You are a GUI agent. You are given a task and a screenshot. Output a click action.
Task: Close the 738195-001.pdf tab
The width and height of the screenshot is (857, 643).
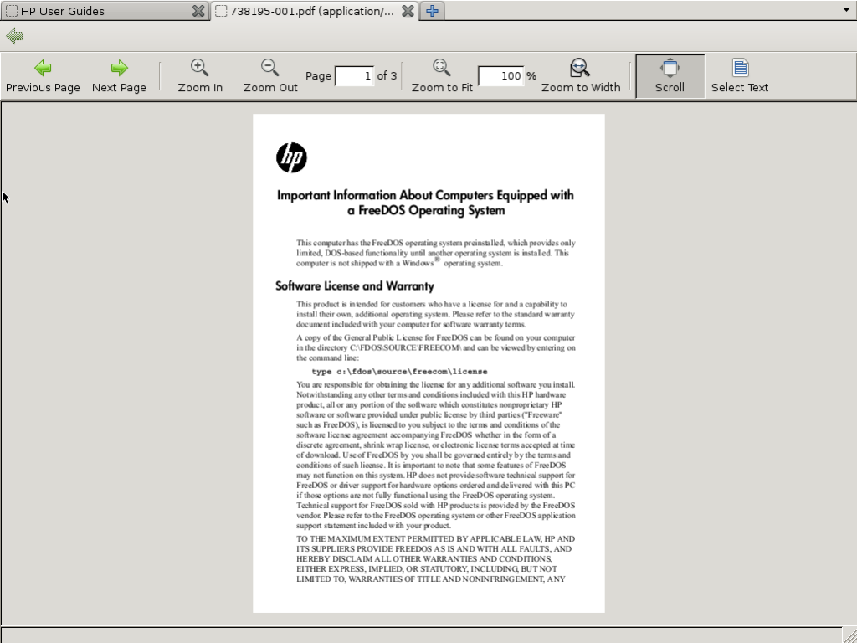pos(408,11)
